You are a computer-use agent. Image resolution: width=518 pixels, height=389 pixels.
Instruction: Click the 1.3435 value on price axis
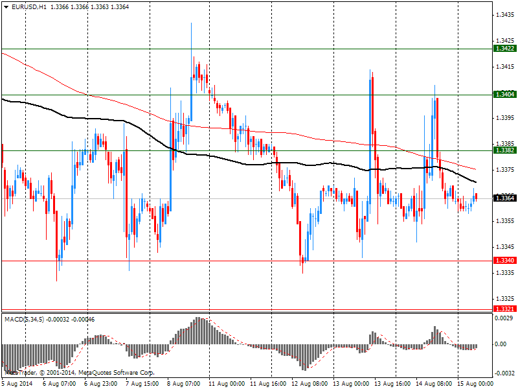[504, 14]
